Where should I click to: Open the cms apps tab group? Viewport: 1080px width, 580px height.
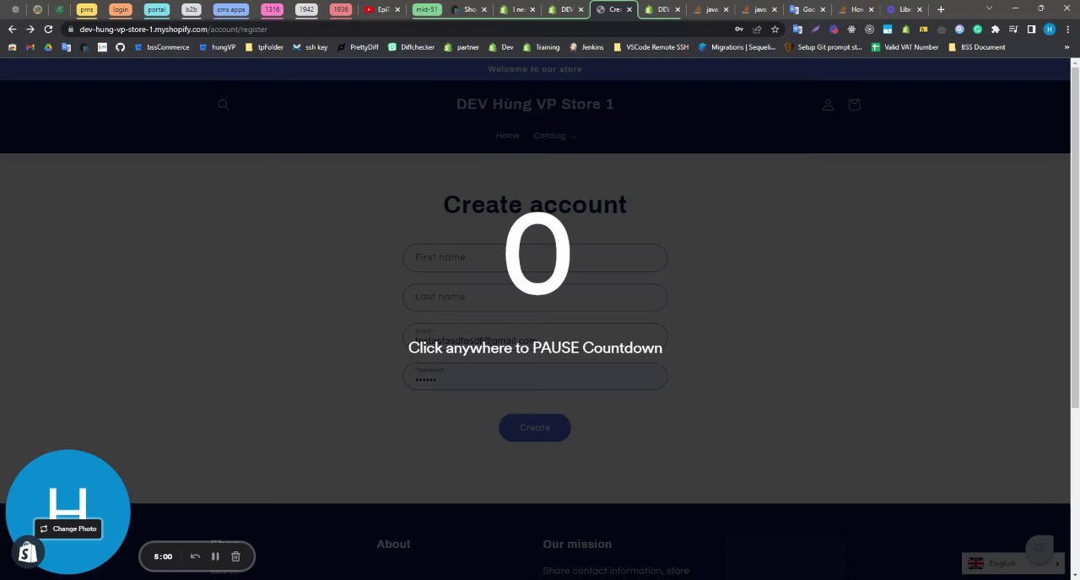[x=230, y=9]
